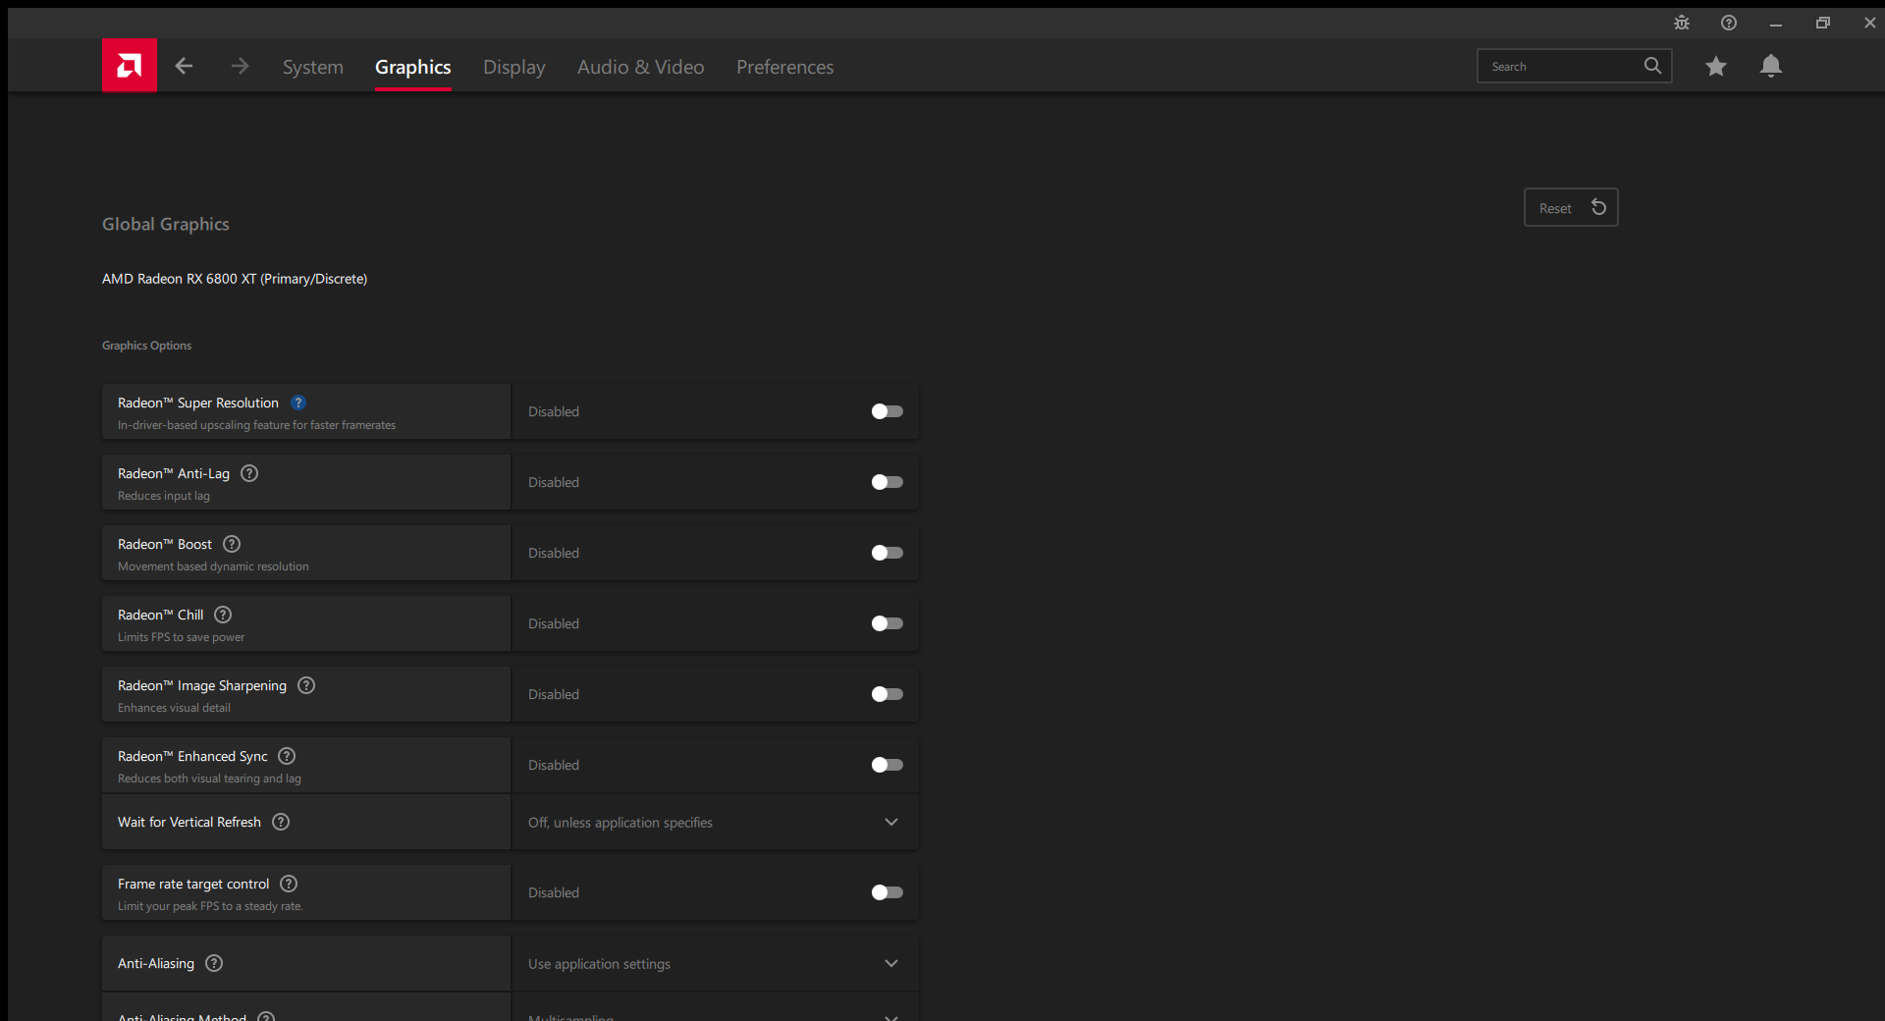The width and height of the screenshot is (1885, 1021).
Task: Show help for Radeon Super Resolution
Action: 298,403
